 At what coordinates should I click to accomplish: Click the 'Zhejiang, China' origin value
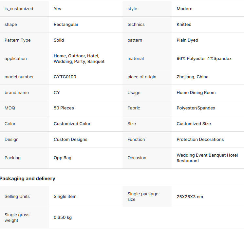click(x=192, y=77)
